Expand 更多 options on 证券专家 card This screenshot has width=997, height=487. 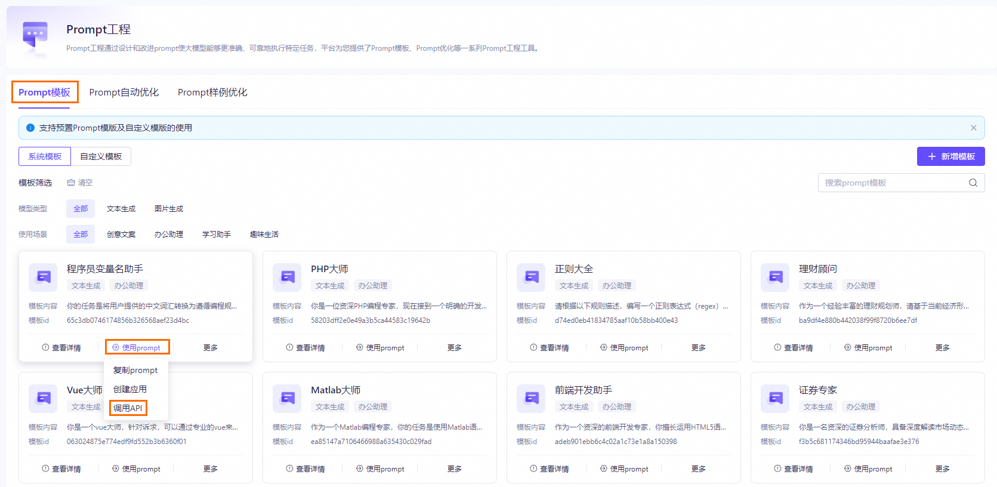click(x=942, y=468)
